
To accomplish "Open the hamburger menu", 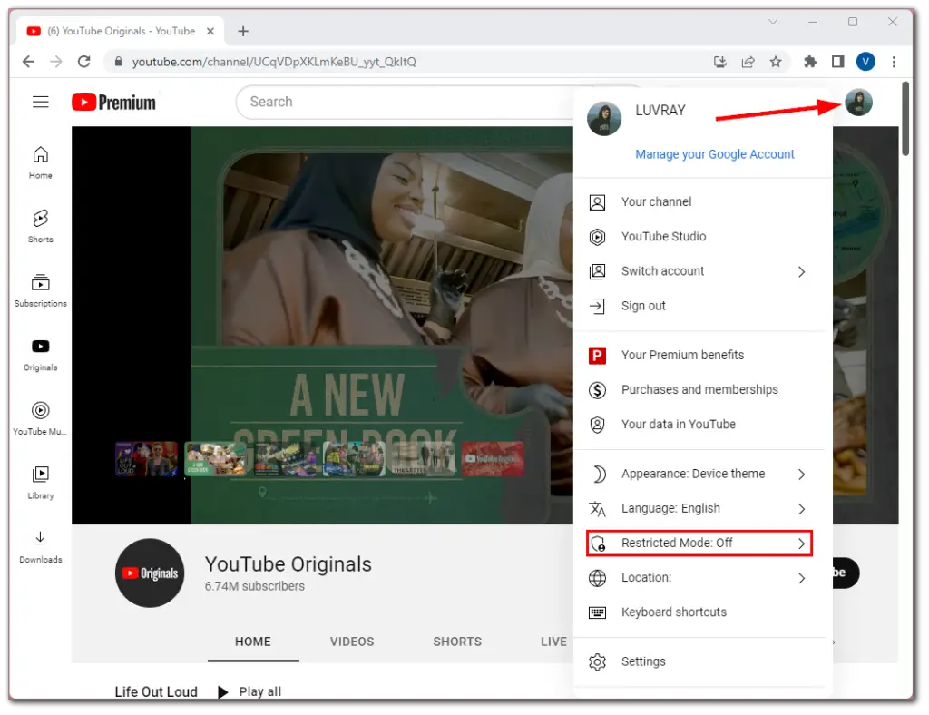I will [x=40, y=102].
